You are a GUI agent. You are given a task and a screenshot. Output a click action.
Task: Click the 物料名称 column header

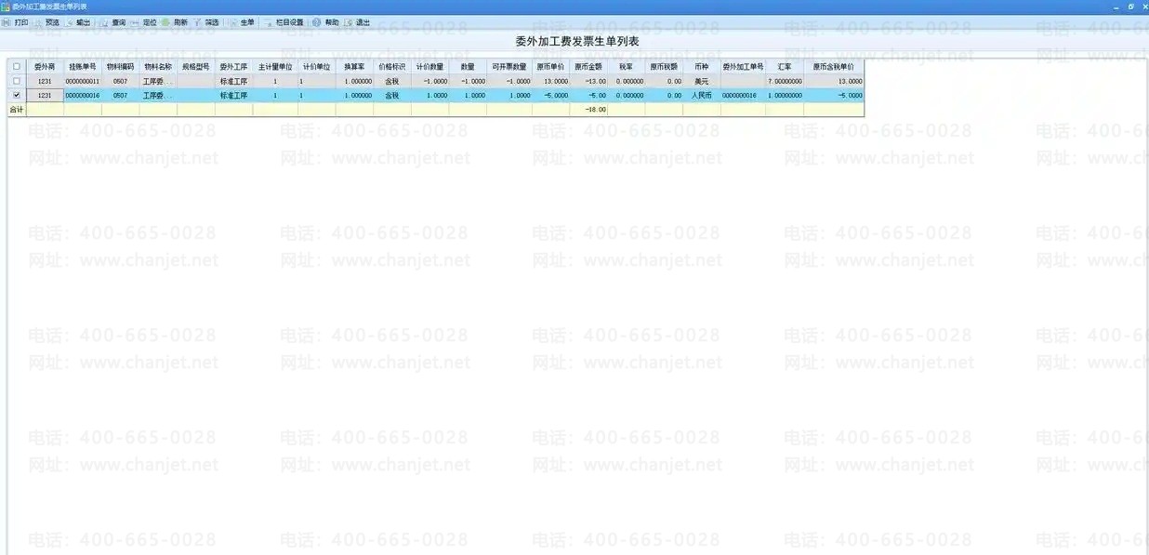158,67
